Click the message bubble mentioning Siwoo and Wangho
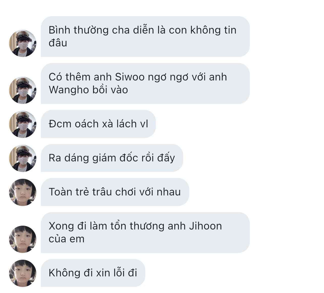Screen dimensions: 324x293 (x=145, y=83)
